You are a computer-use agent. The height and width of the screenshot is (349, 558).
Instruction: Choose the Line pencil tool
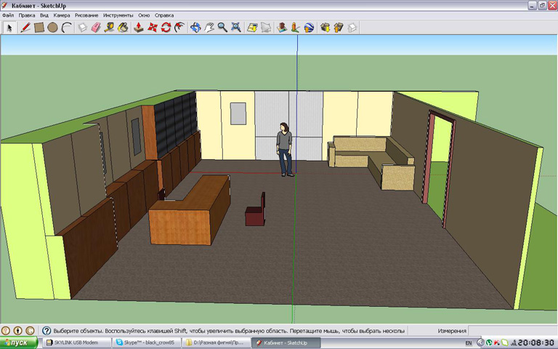point(25,28)
